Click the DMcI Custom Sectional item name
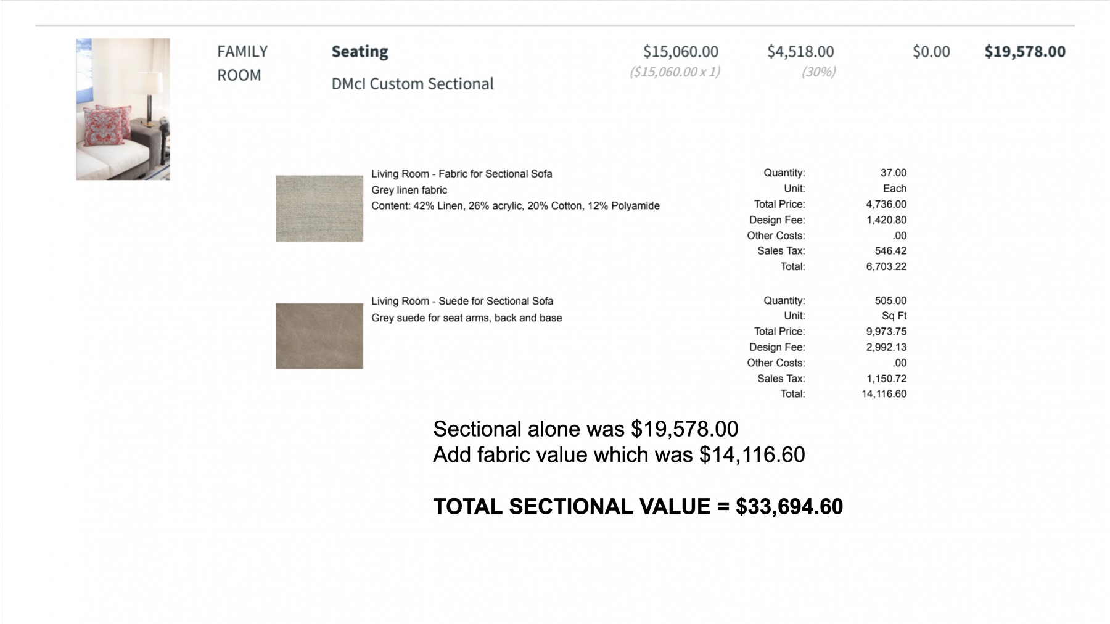 [x=413, y=84]
